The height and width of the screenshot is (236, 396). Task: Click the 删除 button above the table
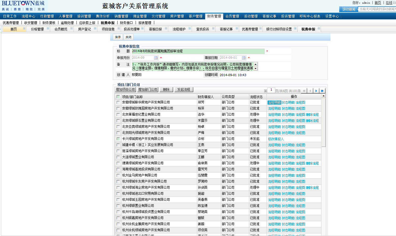[166, 90]
